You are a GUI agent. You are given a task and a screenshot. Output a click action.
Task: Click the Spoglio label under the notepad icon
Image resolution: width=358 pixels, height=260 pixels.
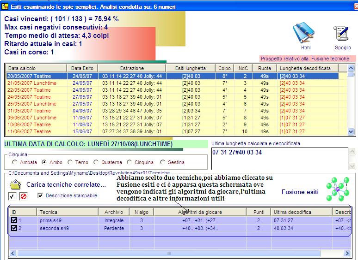[343, 47]
